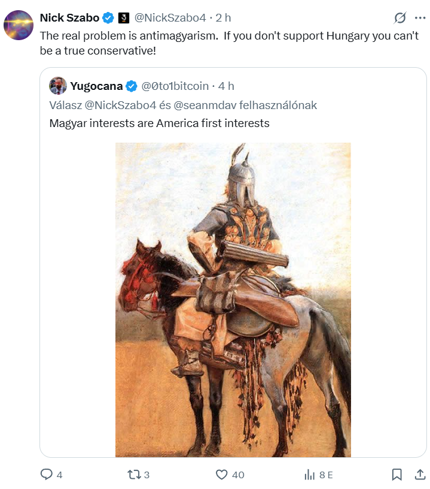
Task: Open view analytics bar chart icon
Action: [x=310, y=475]
